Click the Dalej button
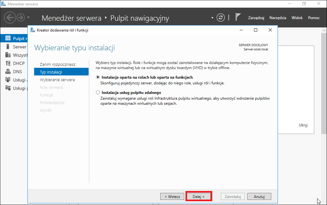Viewport: 327px width, 205px height. [x=199, y=196]
